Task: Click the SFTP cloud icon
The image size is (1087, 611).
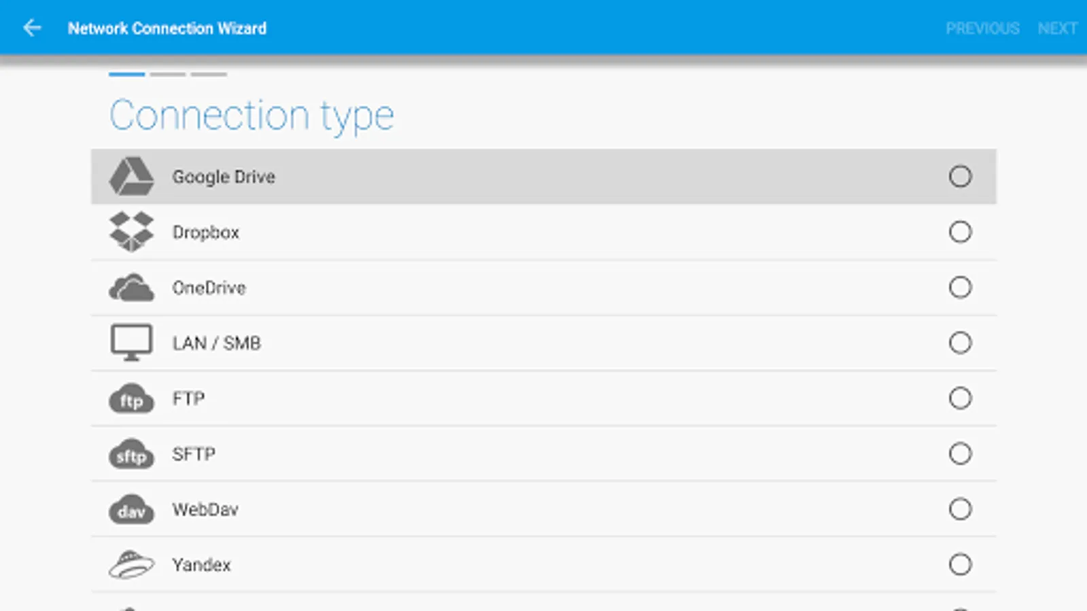Action: 131,455
